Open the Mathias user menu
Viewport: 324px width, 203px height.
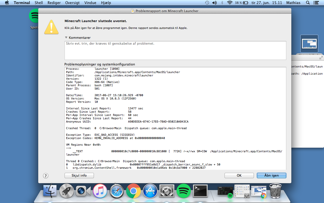[x=293, y=3]
